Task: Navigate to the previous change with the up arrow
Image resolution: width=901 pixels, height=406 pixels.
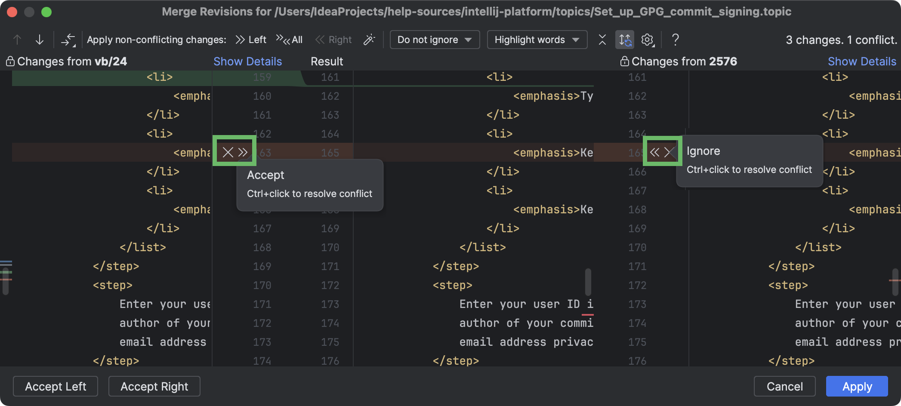Action: 16,40
